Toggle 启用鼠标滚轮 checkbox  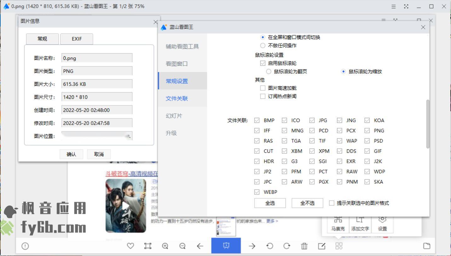coord(263,63)
